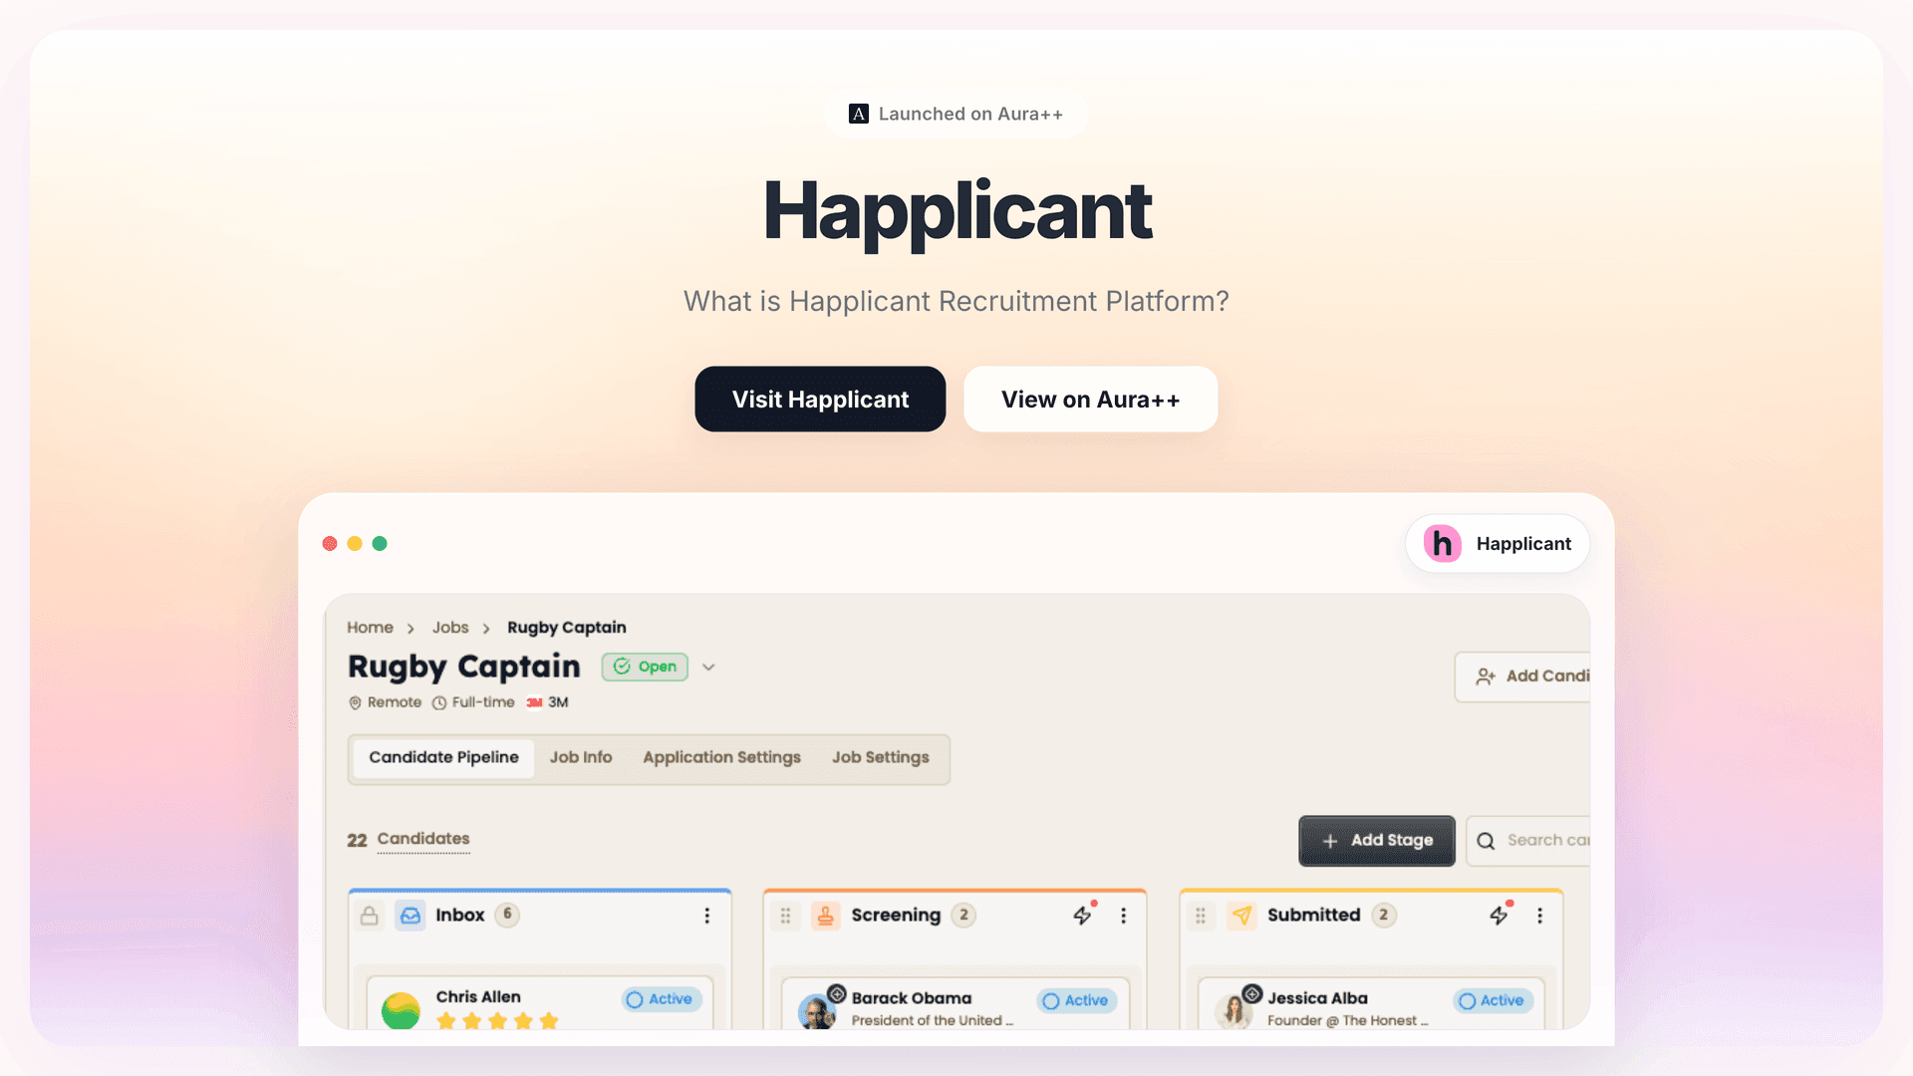
Task: Rate Chris Allen with the first star
Action: pyautogui.click(x=446, y=1021)
